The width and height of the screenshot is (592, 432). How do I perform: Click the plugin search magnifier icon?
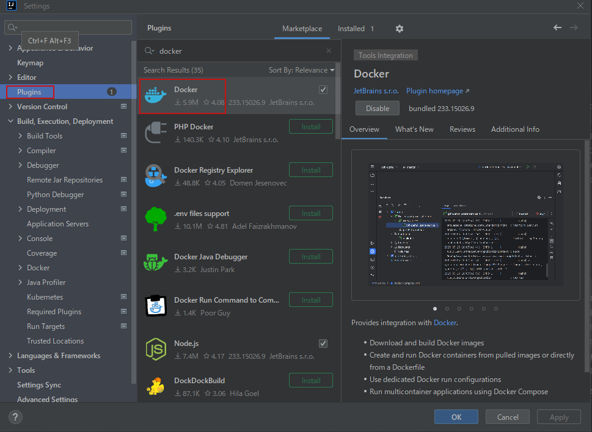click(149, 51)
